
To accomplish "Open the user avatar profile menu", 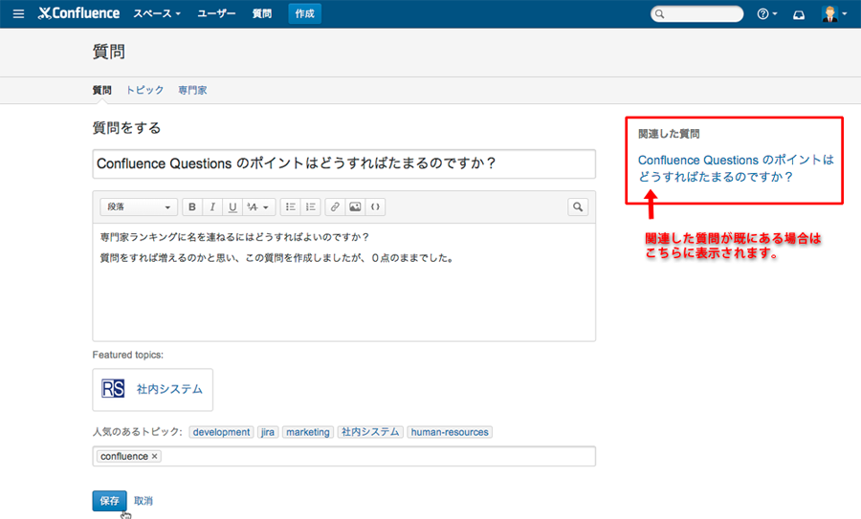I will point(834,13).
